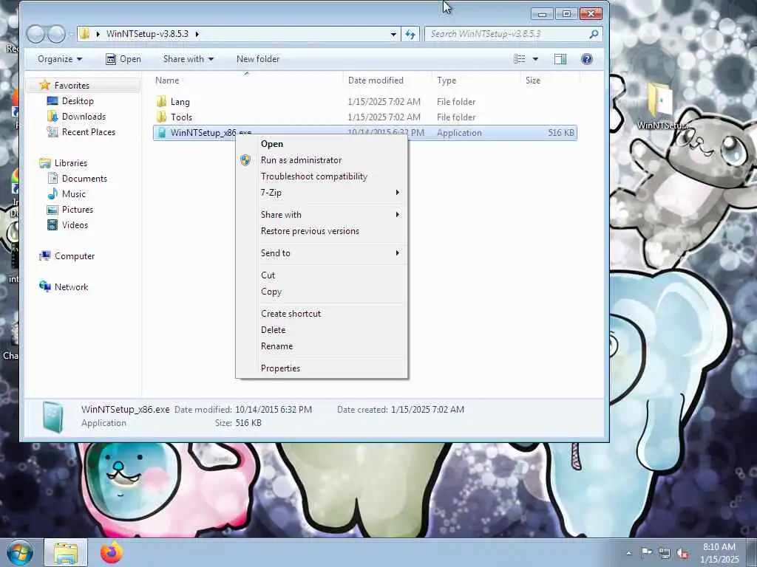Viewport: 757px width, 567px height.
Task: Sort by the Size column header
Action: click(x=550, y=80)
